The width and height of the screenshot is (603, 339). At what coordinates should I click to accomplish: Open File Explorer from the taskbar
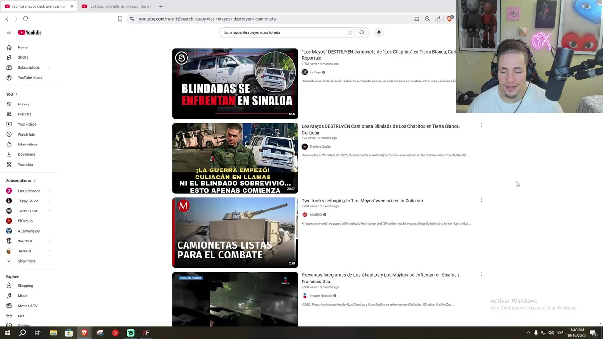tap(54, 333)
